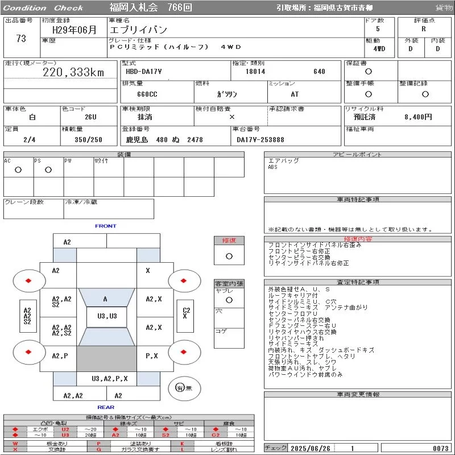Click the rear-right tire red diamond marker
The height and width of the screenshot is (455, 455).
183,352
